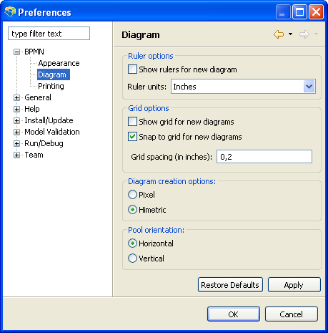The width and height of the screenshot is (328, 333).
Task: Enable Show grid for new diagrams
Action: point(132,122)
